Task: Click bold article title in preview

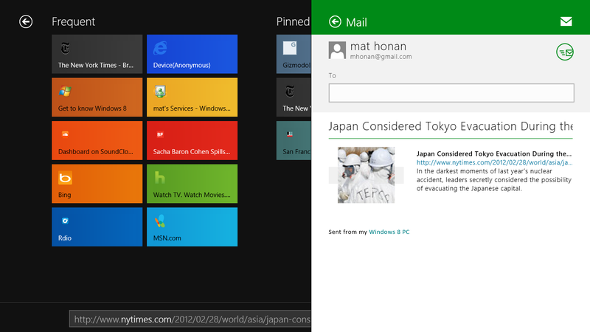Action: [x=494, y=153]
